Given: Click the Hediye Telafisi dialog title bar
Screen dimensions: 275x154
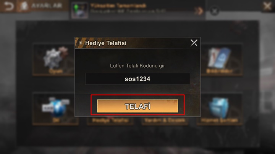Looking at the screenshot, I should point(137,43).
